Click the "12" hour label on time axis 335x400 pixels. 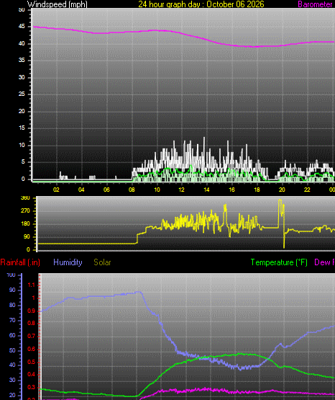point(181,190)
